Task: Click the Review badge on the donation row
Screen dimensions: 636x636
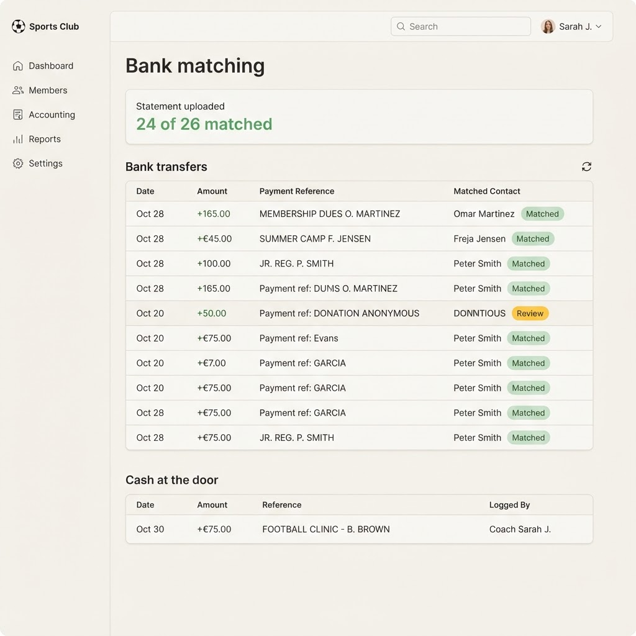Action: (x=530, y=313)
